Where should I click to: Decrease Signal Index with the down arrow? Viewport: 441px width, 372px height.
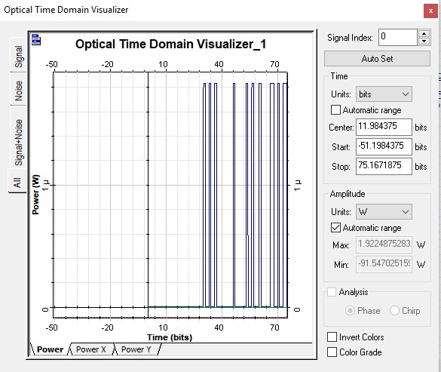tap(424, 41)
